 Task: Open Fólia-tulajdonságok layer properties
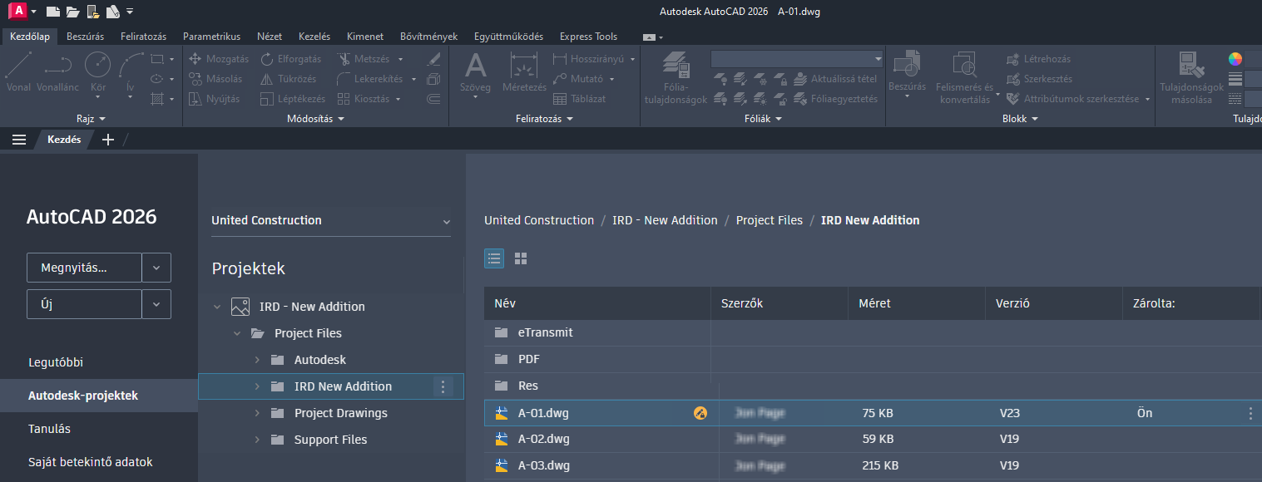[676, 78]
